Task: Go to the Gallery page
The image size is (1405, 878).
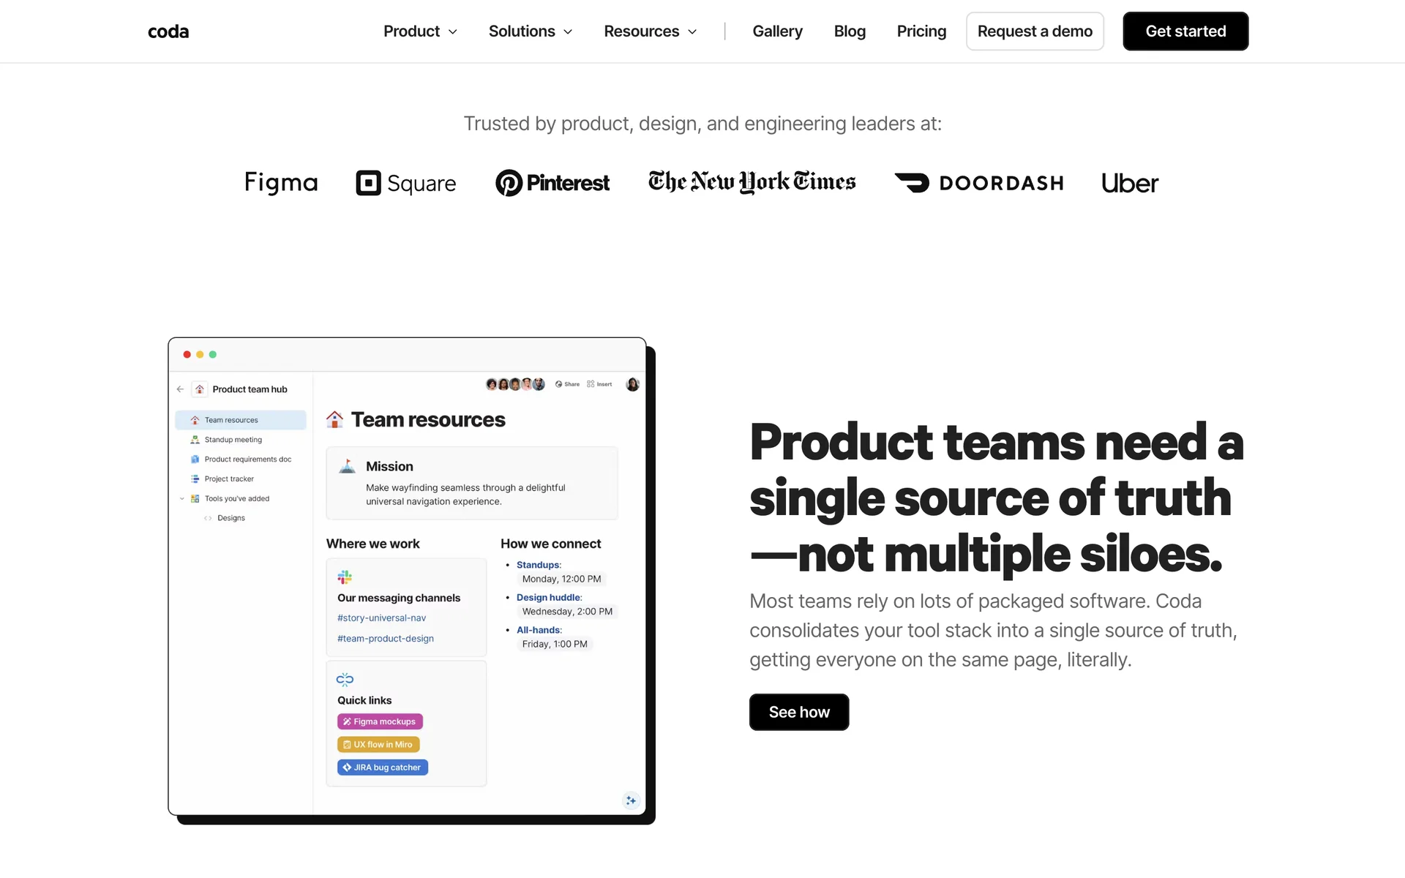Action: coord(777,31)
